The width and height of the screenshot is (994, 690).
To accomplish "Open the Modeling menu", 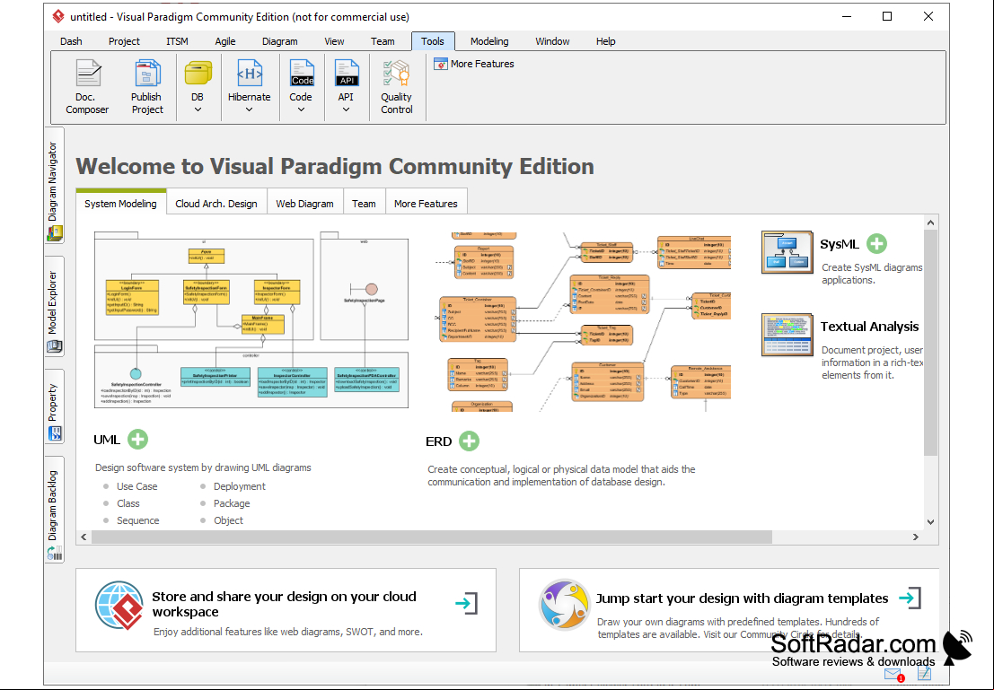I will (x=489, y=41).
